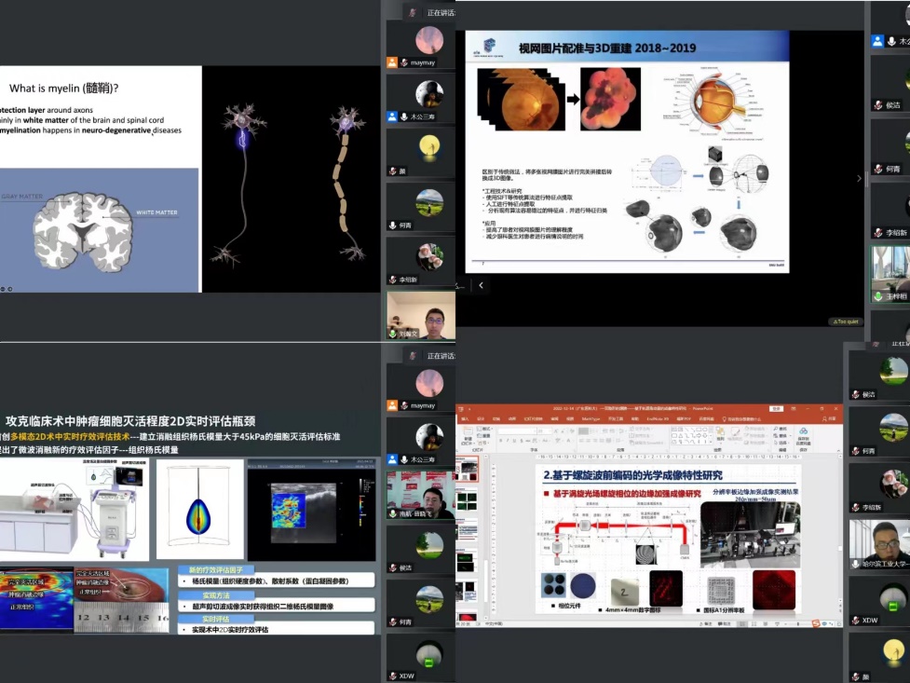Select the Underline icon in PowerPoint

pos(514,440)
